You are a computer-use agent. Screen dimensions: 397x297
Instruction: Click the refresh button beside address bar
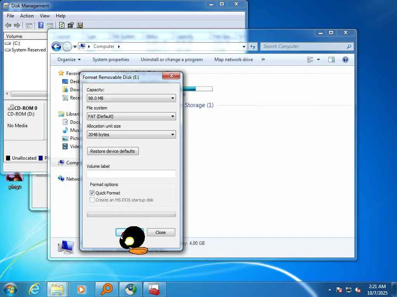point(253,46)
